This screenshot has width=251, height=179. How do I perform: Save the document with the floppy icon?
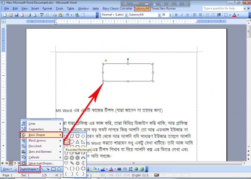pyautogui.click(x=16, y=15)
